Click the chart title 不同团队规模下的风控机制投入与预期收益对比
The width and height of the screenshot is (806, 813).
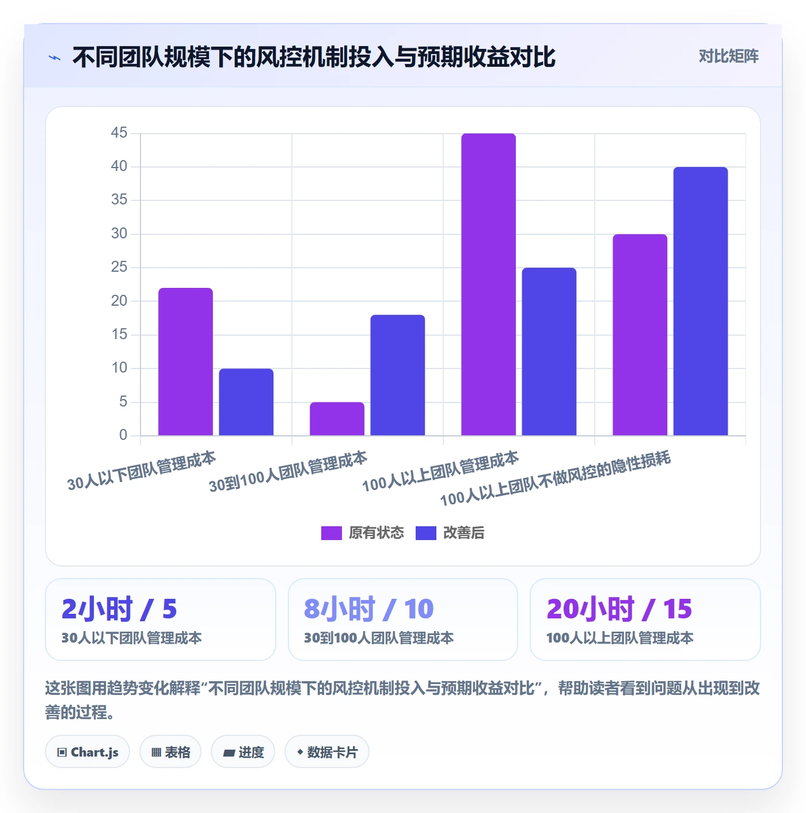coord(314,57)
